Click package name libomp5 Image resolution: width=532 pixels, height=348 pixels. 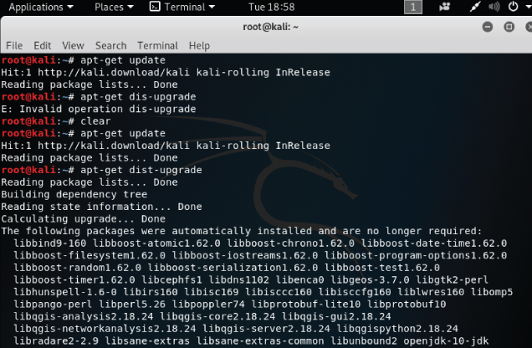point(492,292)
